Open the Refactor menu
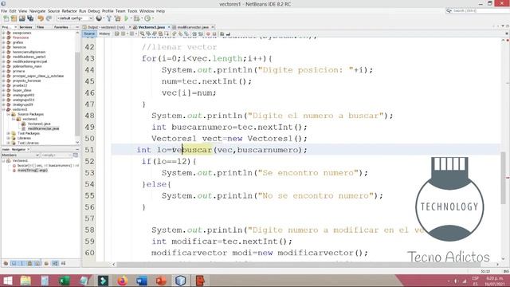Screen dimensions: 510x287 69,11
